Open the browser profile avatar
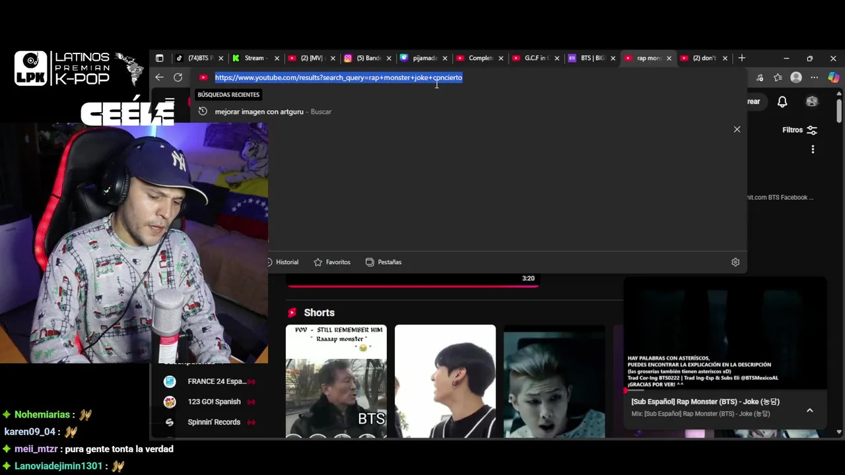 796,77
